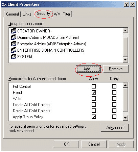The image size is (138, 152).
Task: Click the Remove button
Action: click(116, 69)
